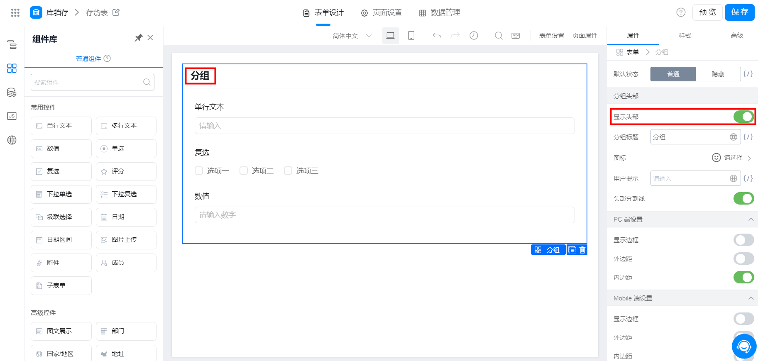This screenshot has width=758, height=361.
Task: Open the component library sidebar icon
Action: pyautogui.click(x=12, y=68)
